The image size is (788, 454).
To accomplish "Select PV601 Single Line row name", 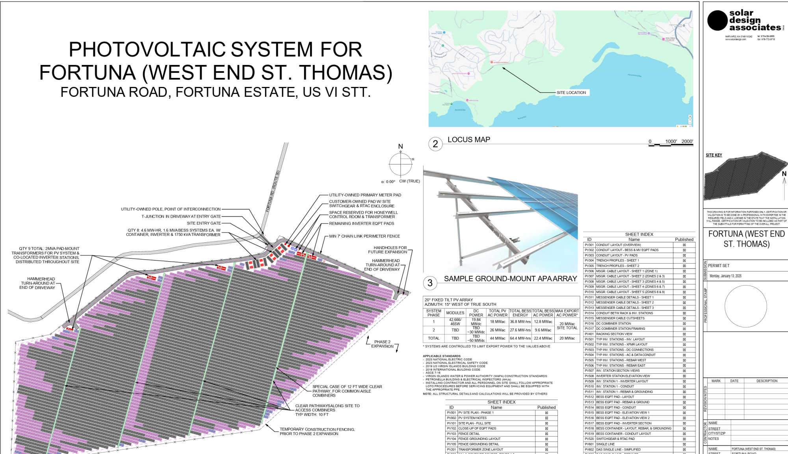I will coord(606,444).
